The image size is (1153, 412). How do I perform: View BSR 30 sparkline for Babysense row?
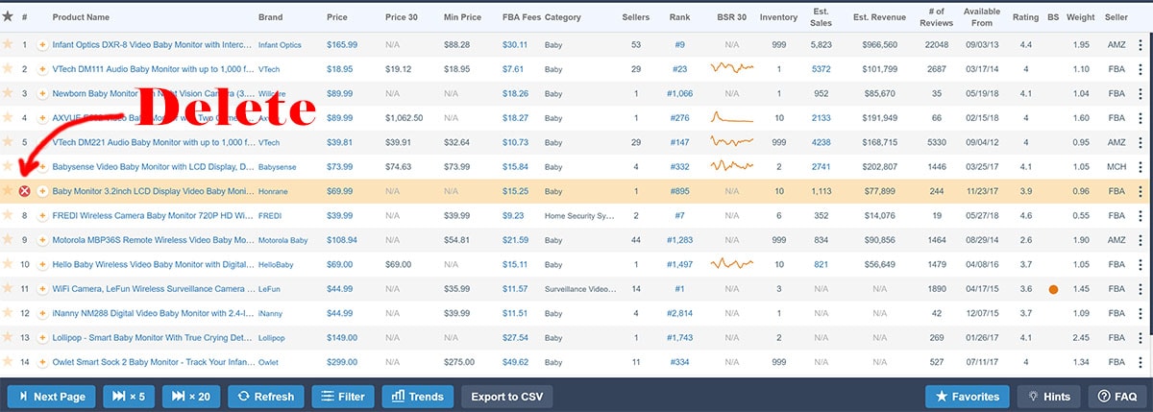click(732, 166)
